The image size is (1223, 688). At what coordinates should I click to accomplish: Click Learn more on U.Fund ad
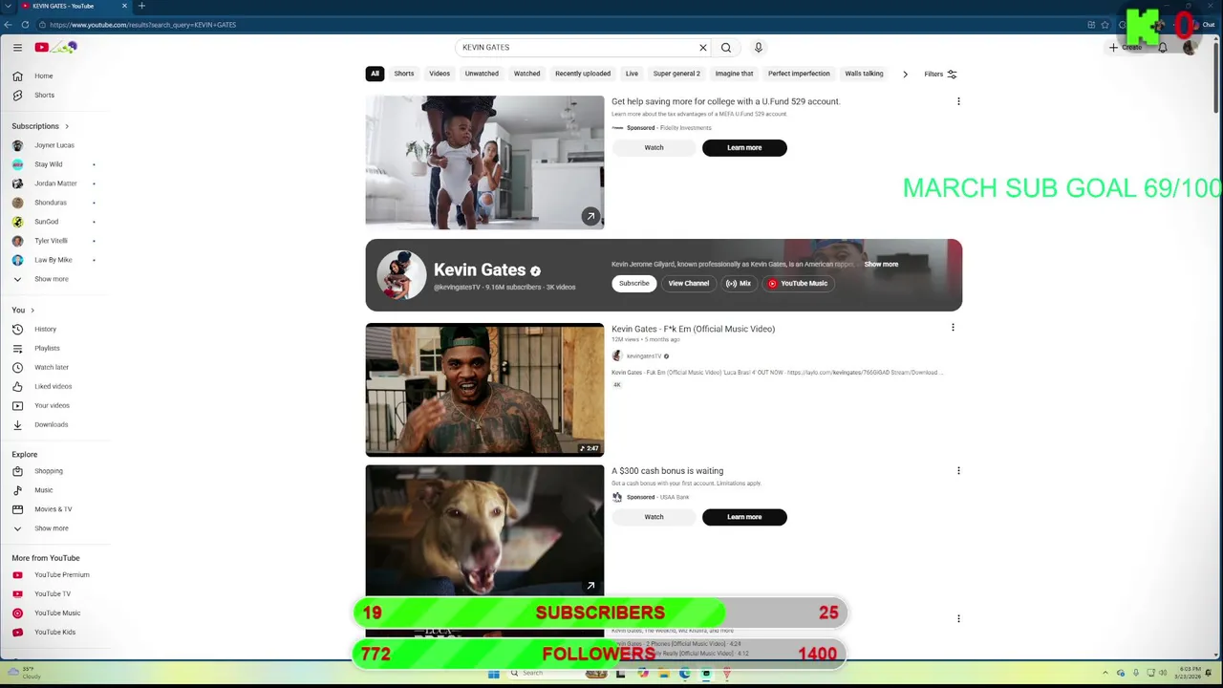(x=744, y=147)
